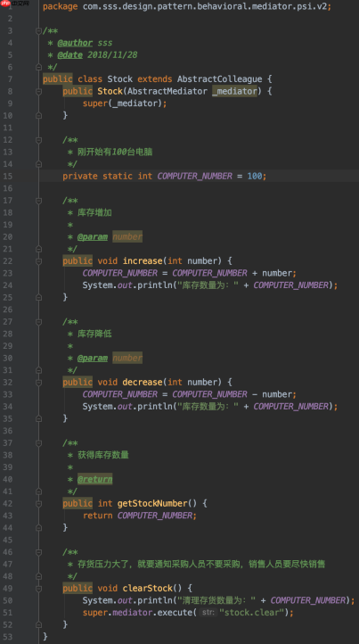The image size is (359, 644).
Task: Collapse the comment block starting at line 12
Action: [x=38, y=140]
